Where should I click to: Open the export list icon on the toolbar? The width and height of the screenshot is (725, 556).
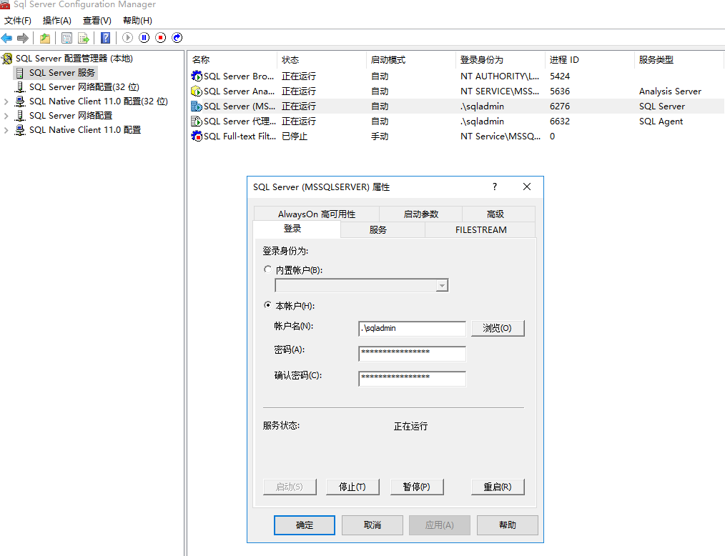coord(84,37)
